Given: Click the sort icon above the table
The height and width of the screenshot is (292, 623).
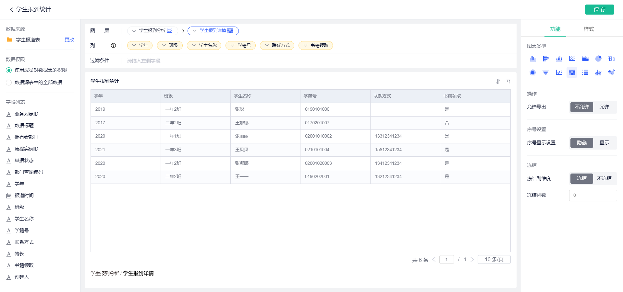Looking at the screenshot, I should (x=498, y=82).
